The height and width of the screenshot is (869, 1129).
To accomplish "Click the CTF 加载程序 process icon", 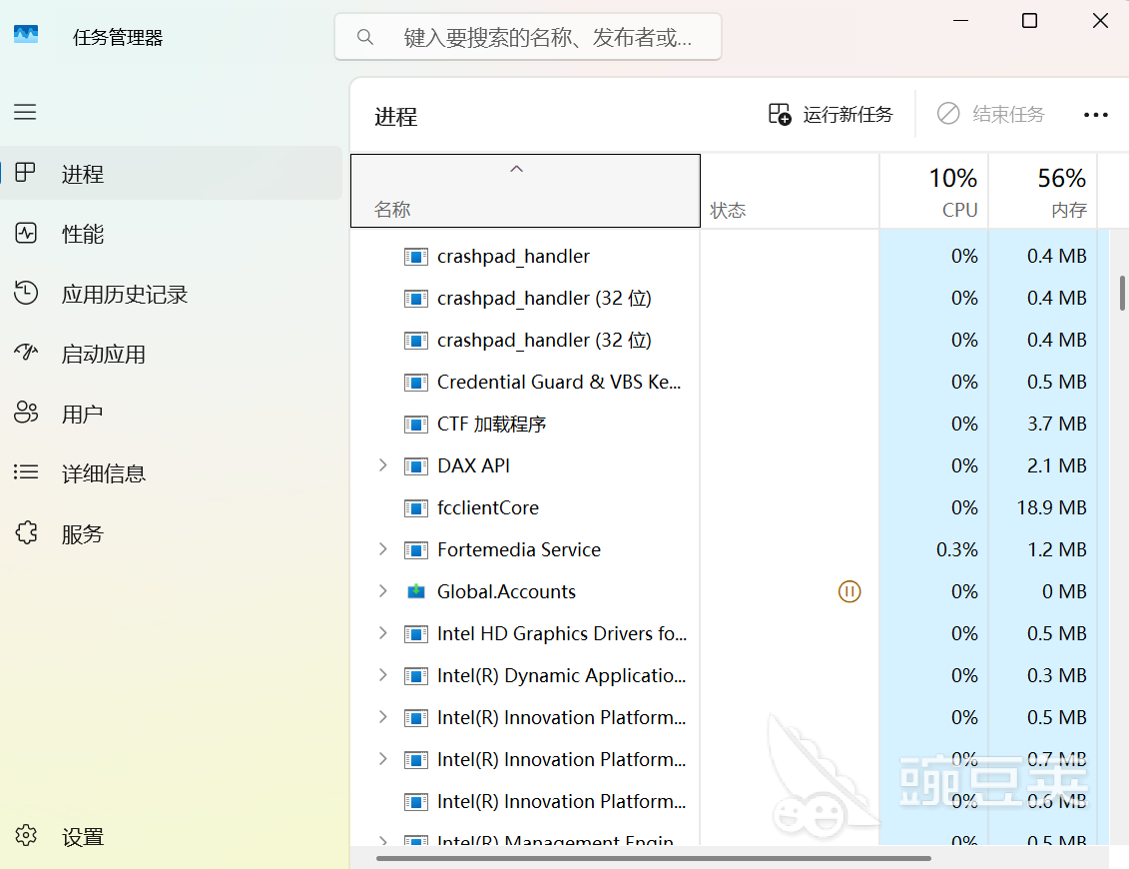I will (x=416, y=424).
